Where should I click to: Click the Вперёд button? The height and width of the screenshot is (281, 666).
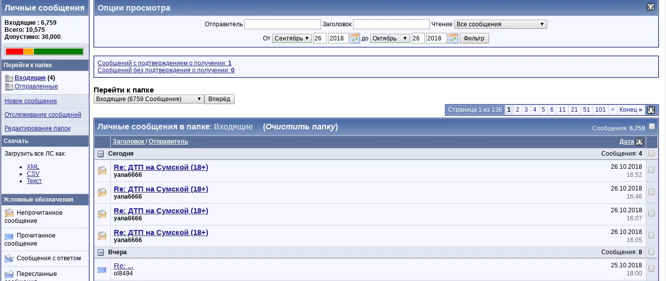point(219,99)
